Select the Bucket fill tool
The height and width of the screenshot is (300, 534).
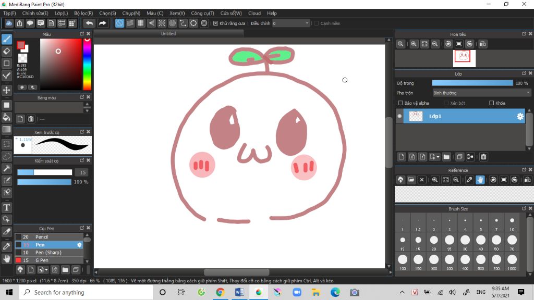pyautogui.click(x=7, y=117)
